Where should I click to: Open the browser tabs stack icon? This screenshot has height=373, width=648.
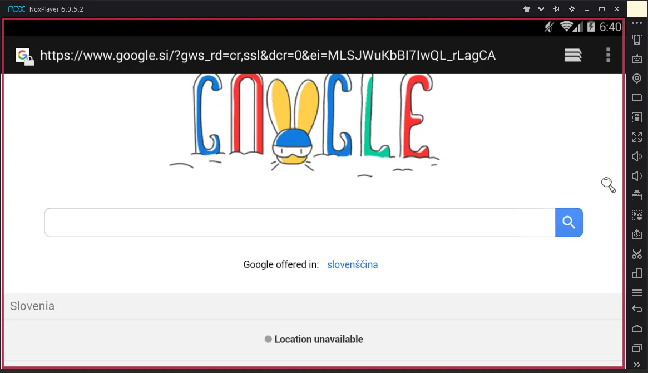tap(573, 55)
